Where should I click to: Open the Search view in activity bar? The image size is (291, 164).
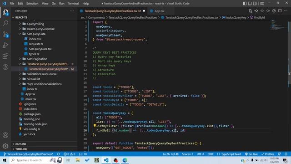point(5,23)
